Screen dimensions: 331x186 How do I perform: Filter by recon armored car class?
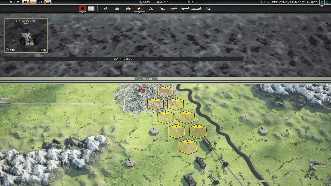128,9
